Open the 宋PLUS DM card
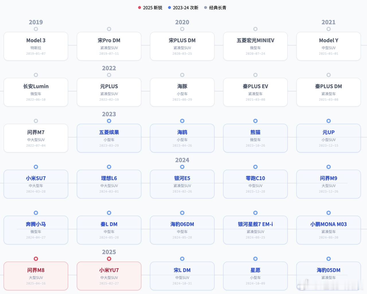The image size is (367, 294). tap(182, 46)
